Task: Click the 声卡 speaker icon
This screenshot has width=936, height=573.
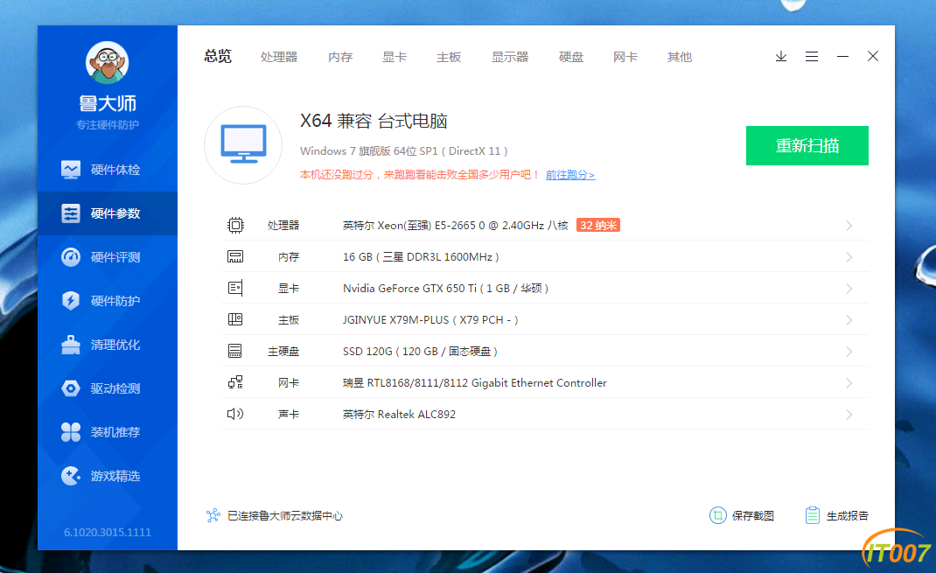Action: (235, 414)
